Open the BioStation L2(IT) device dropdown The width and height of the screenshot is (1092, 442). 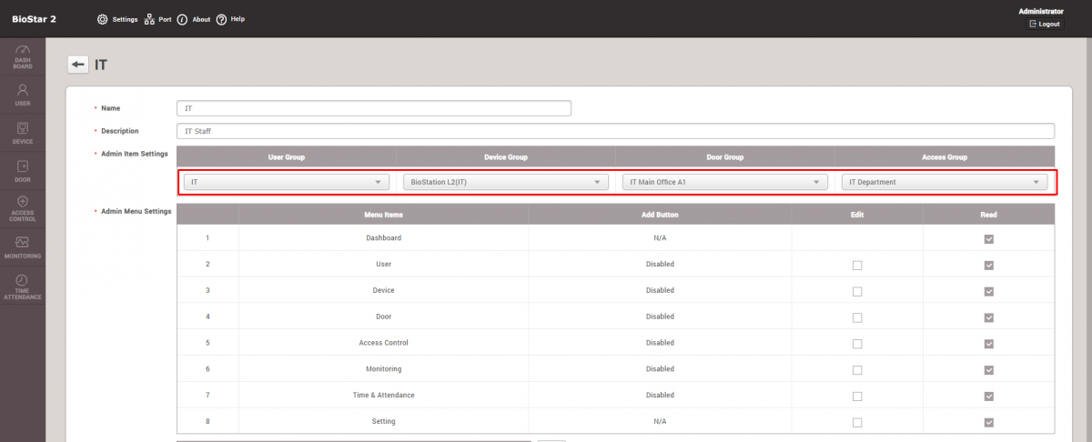pos(506,182)
